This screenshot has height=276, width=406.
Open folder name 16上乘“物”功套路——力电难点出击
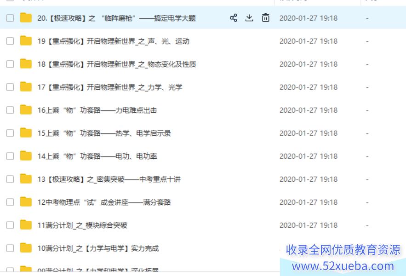tap(97, 110)
